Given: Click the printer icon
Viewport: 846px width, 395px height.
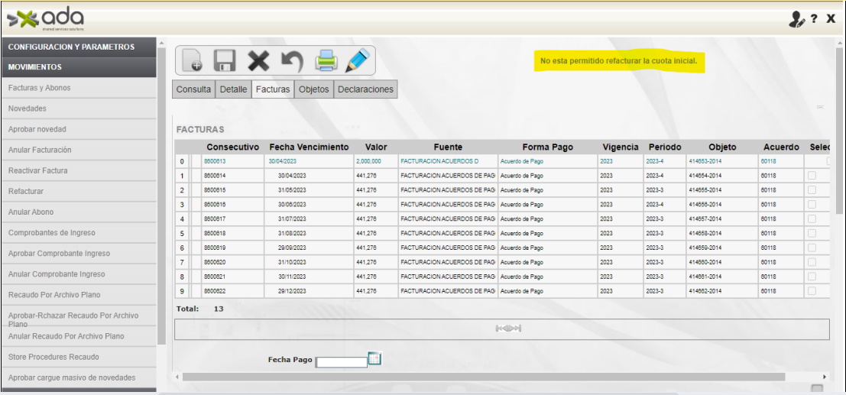Looking at the screenshot, I should click(326, 60).
